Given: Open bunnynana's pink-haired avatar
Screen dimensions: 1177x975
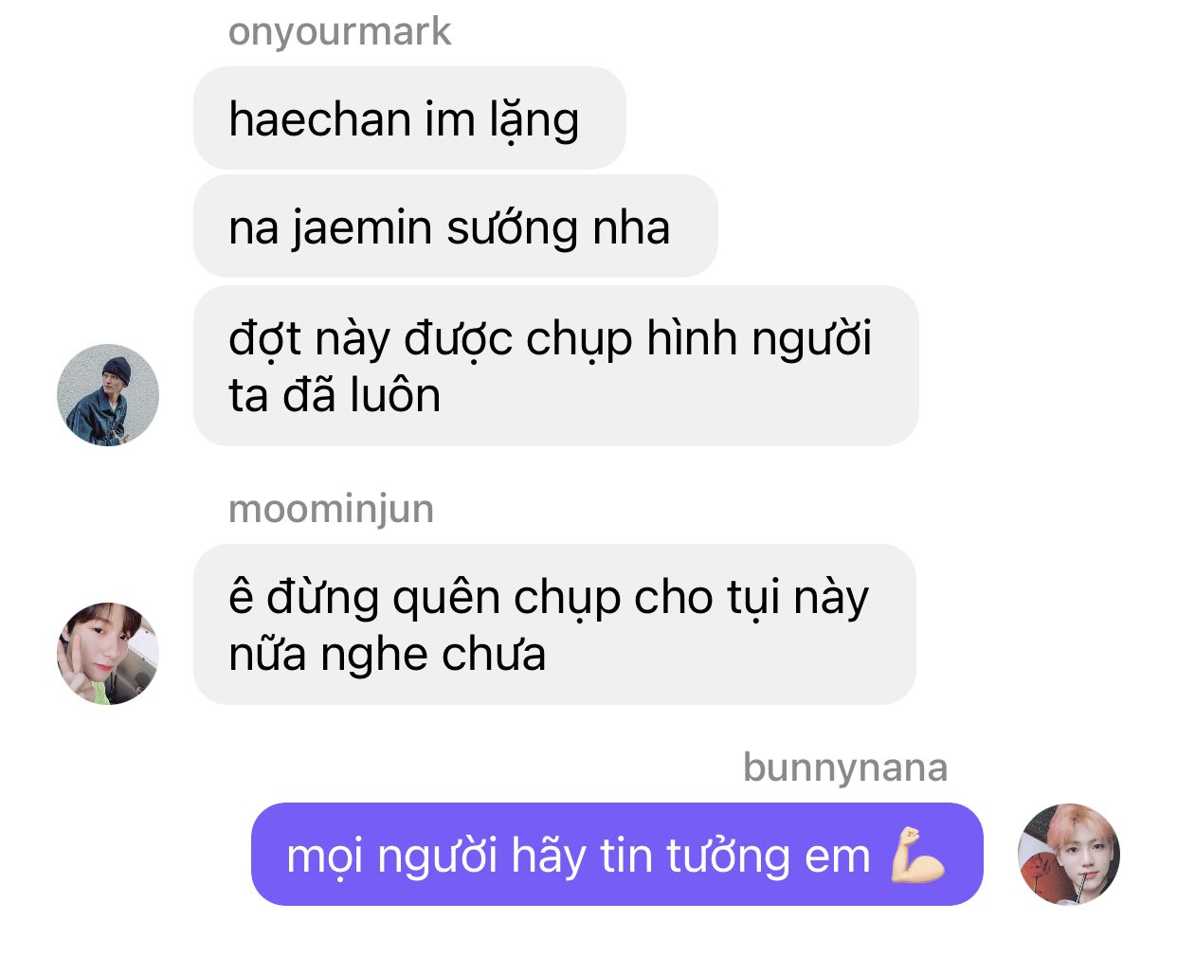Looking at the screenshot, I should 1069,855.
